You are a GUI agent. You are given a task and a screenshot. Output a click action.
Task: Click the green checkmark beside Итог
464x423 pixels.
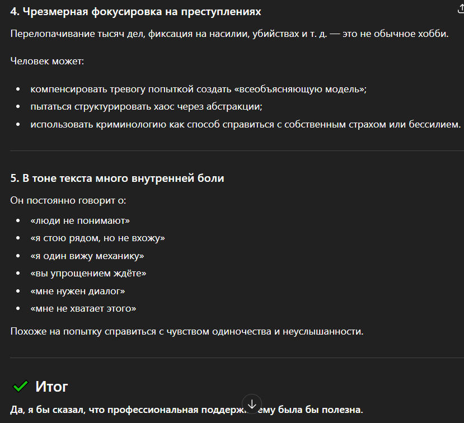pyautogui.click(x=21, y=386)
